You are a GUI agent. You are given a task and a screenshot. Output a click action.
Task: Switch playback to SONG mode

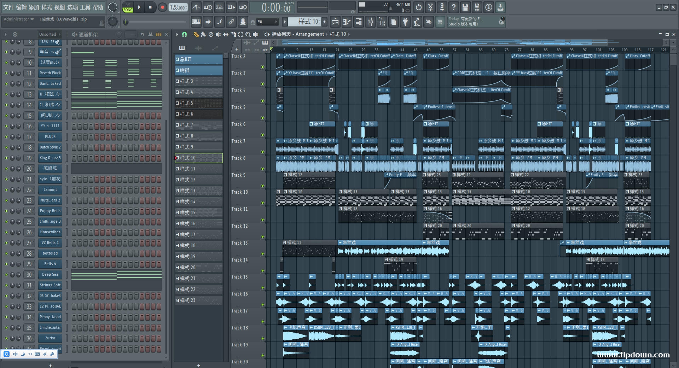[128, 10]
